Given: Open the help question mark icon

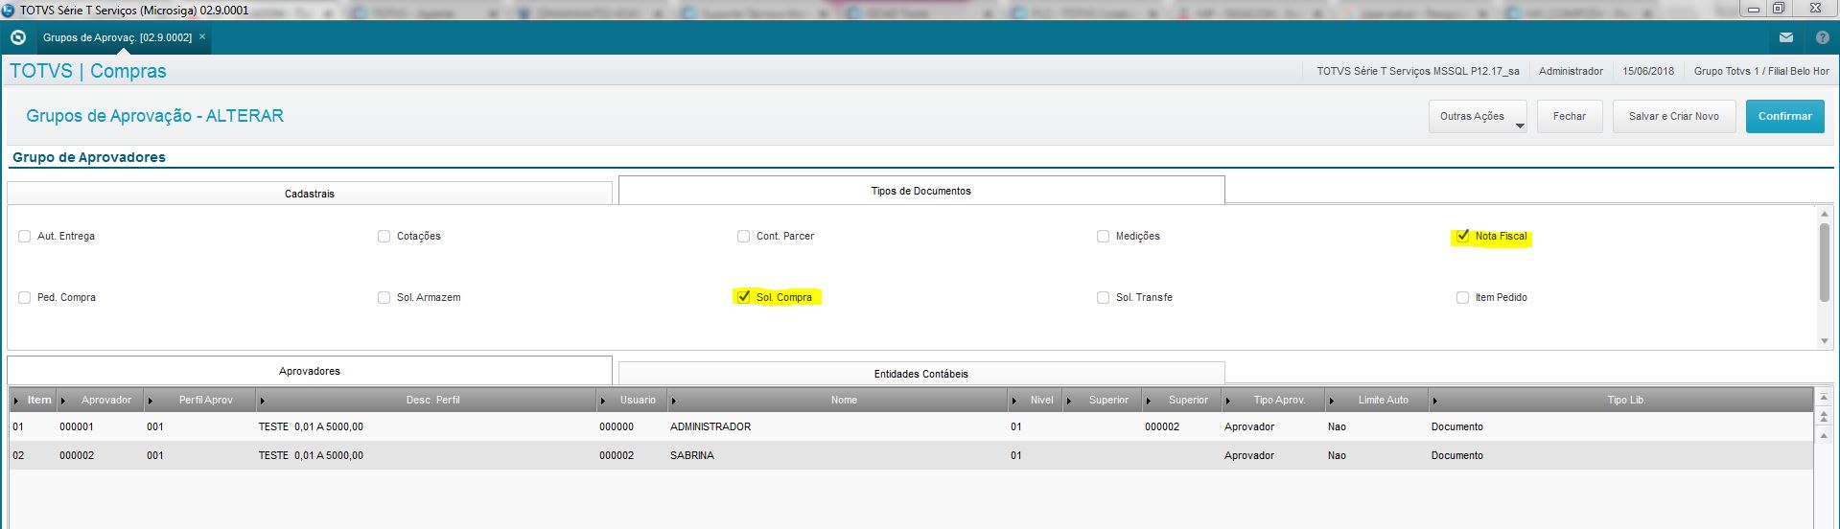Looking at the screenshot, I should tap(1822, 38).
